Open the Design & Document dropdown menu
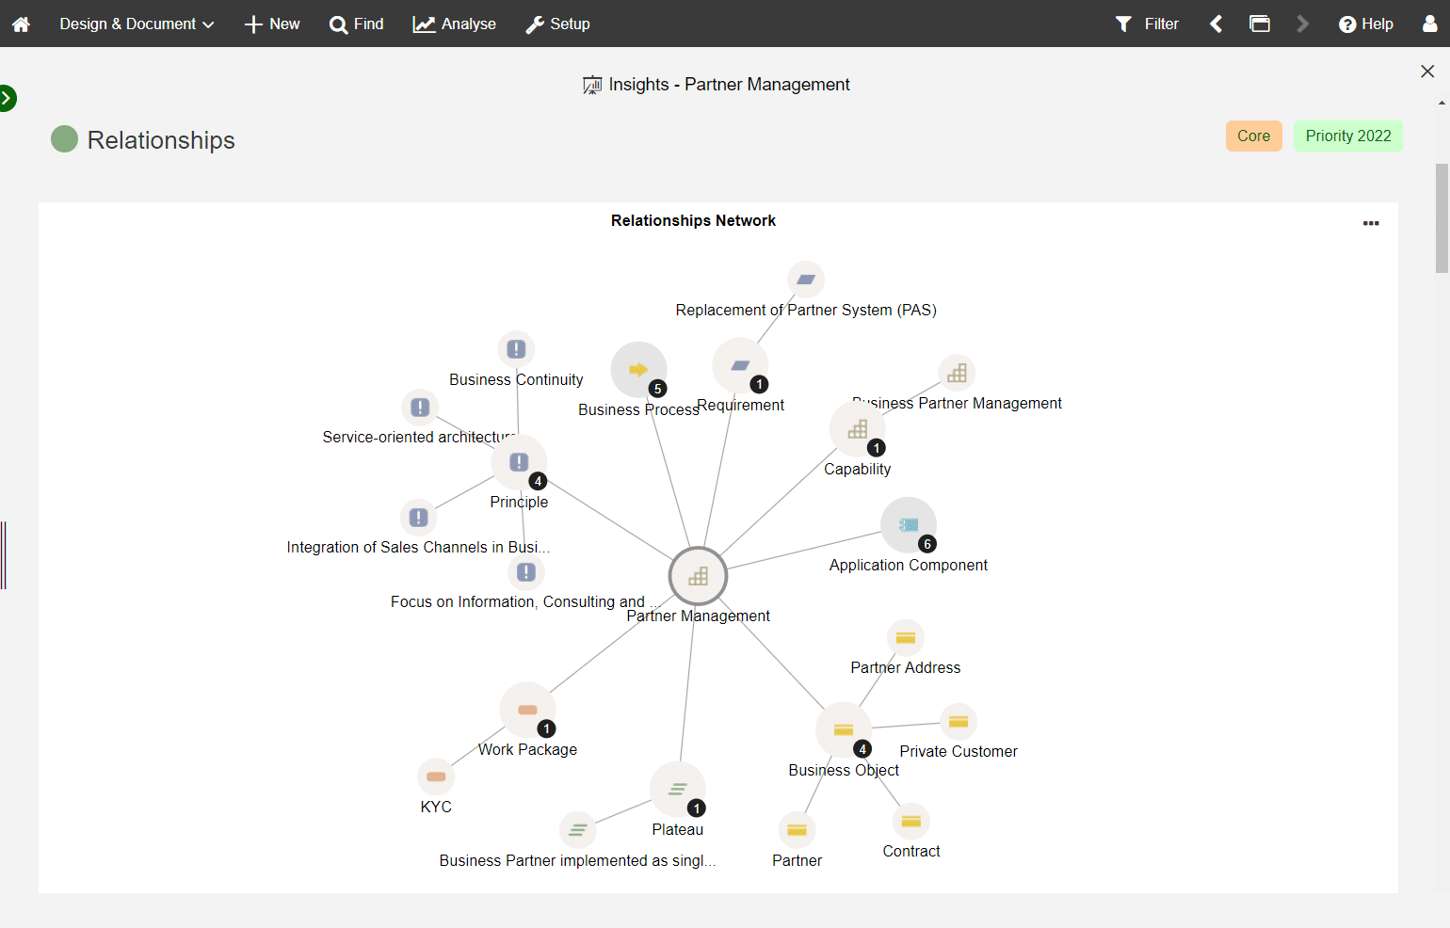 pos(137,24)
